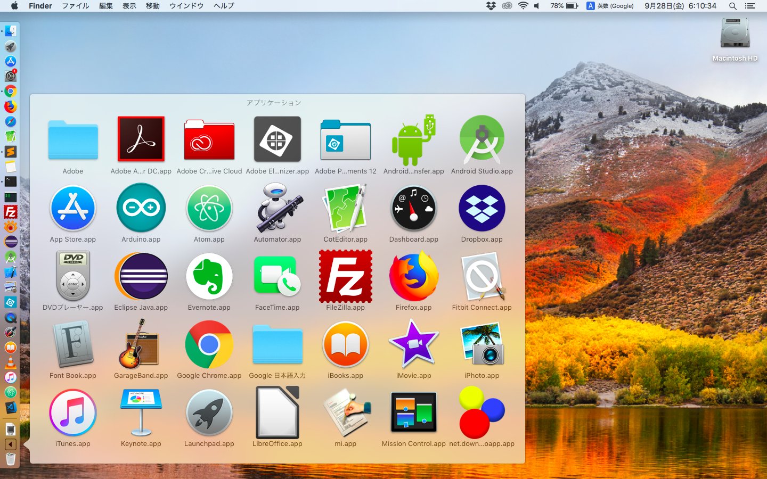Launch GarageBand guitar icon
Viewport: 767px width, 479px height.
click(x=141, y=344)
